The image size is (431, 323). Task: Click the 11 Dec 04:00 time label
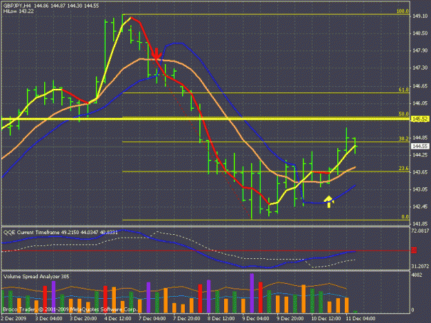361,318
